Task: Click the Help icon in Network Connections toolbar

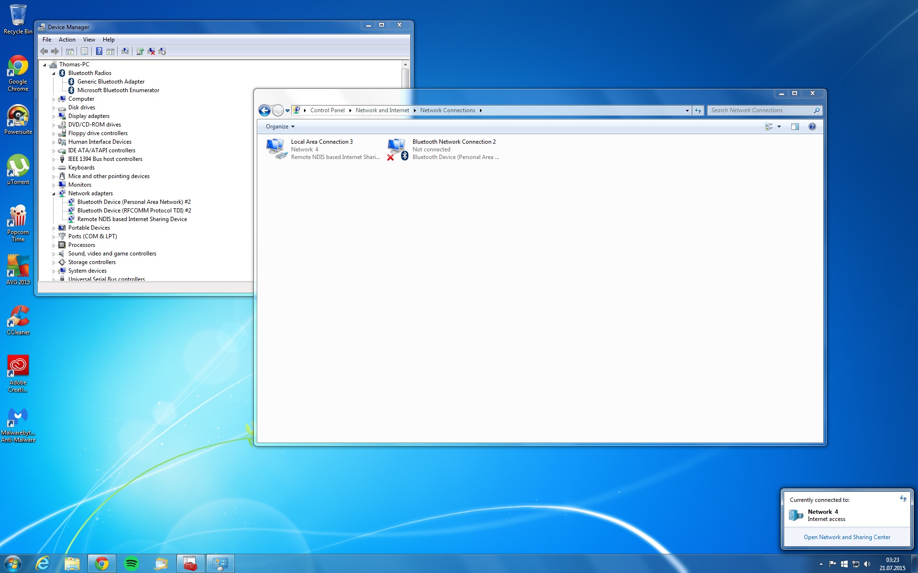Action: tap(812, 127)
